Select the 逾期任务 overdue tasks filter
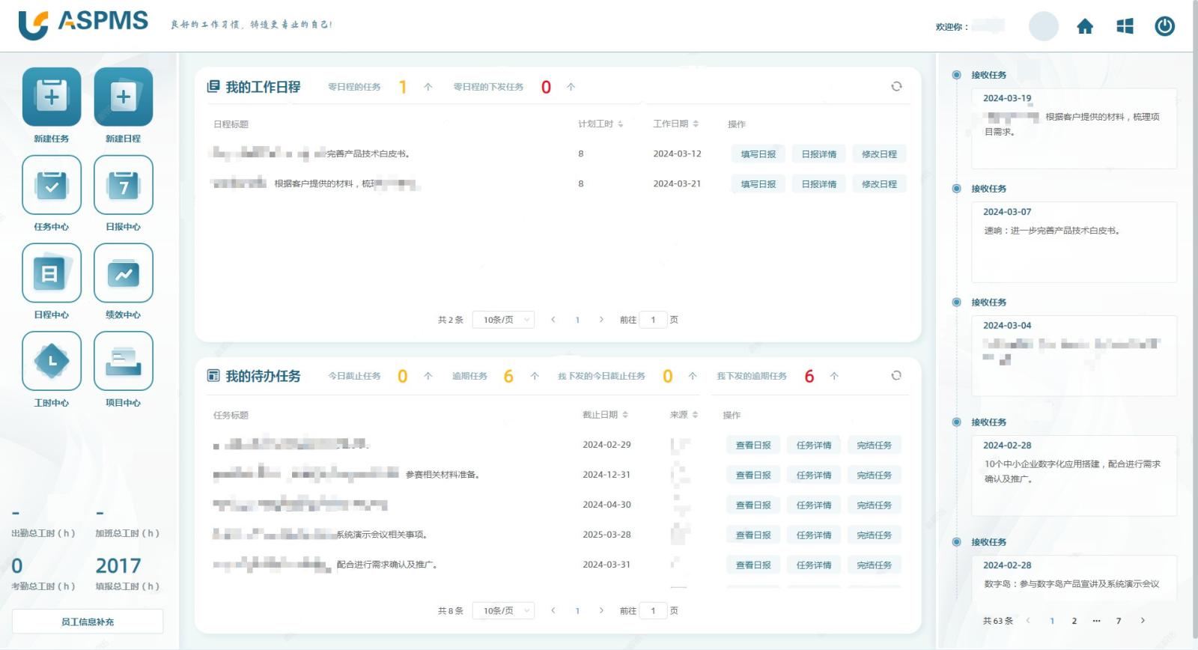This screenshot has width=1198, height=650. tap(469, 376)
